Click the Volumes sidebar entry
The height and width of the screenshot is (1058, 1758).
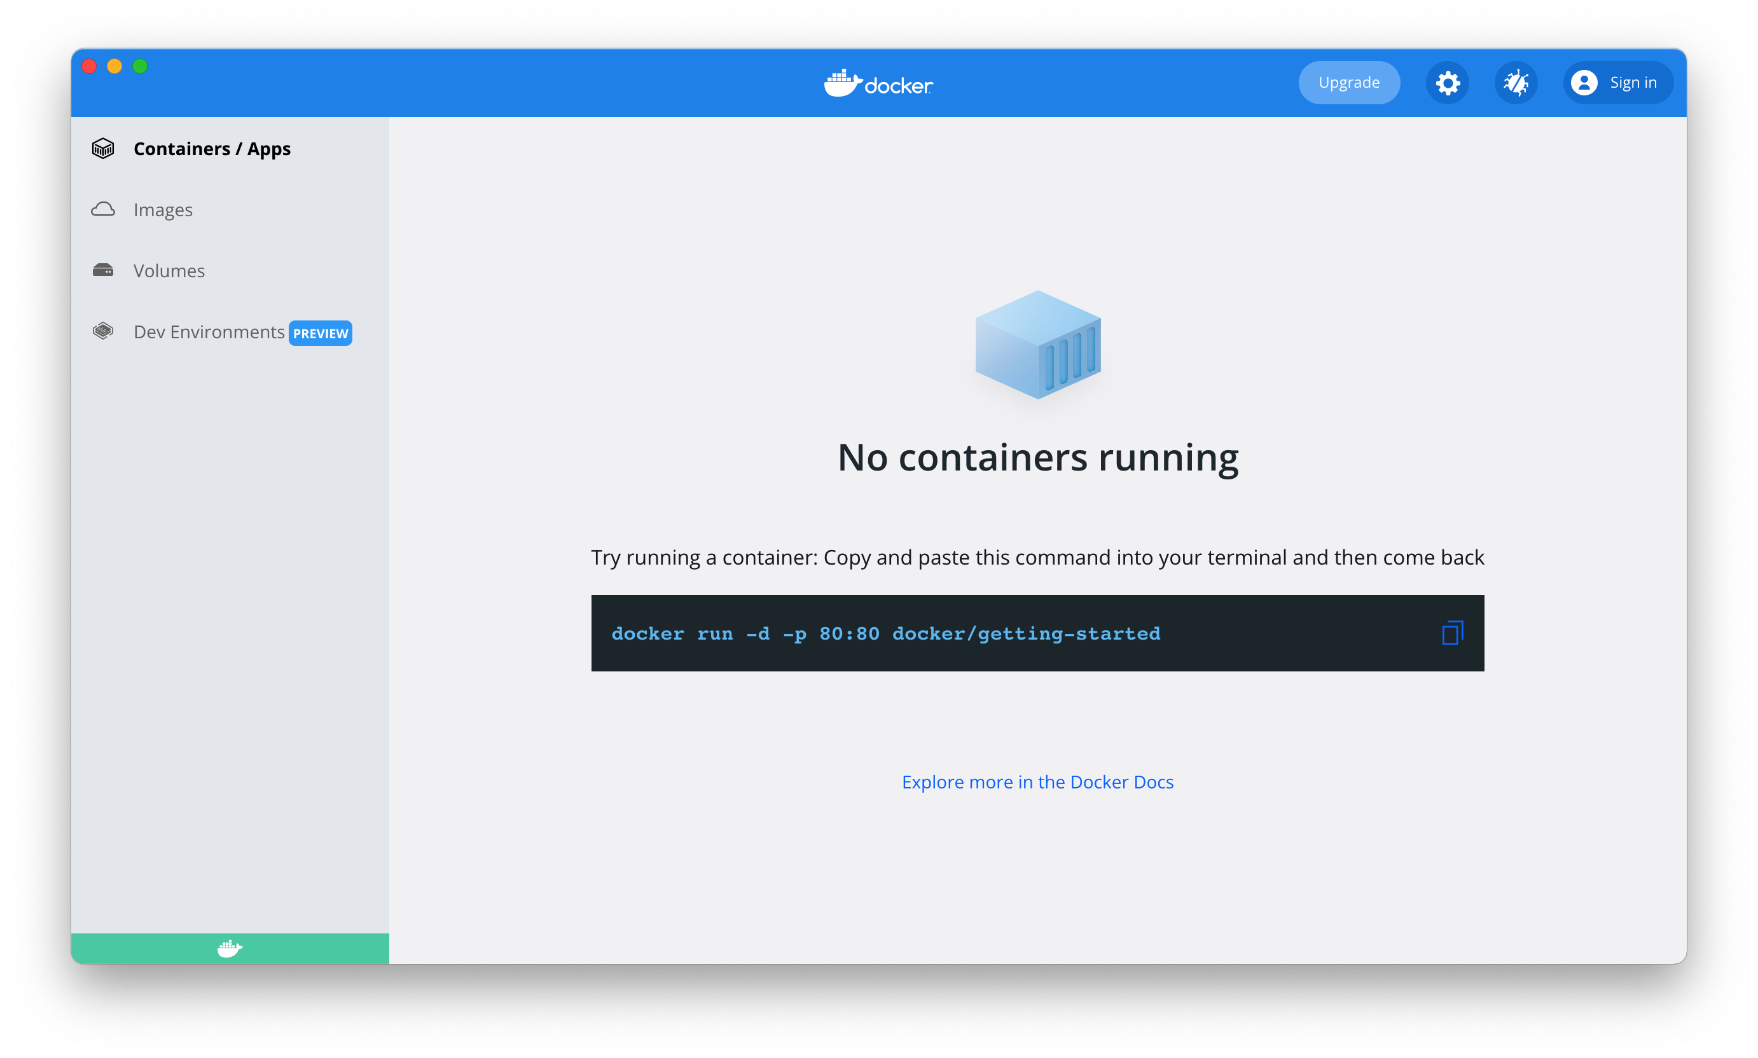pyautogui.click(x=169, y=270)
